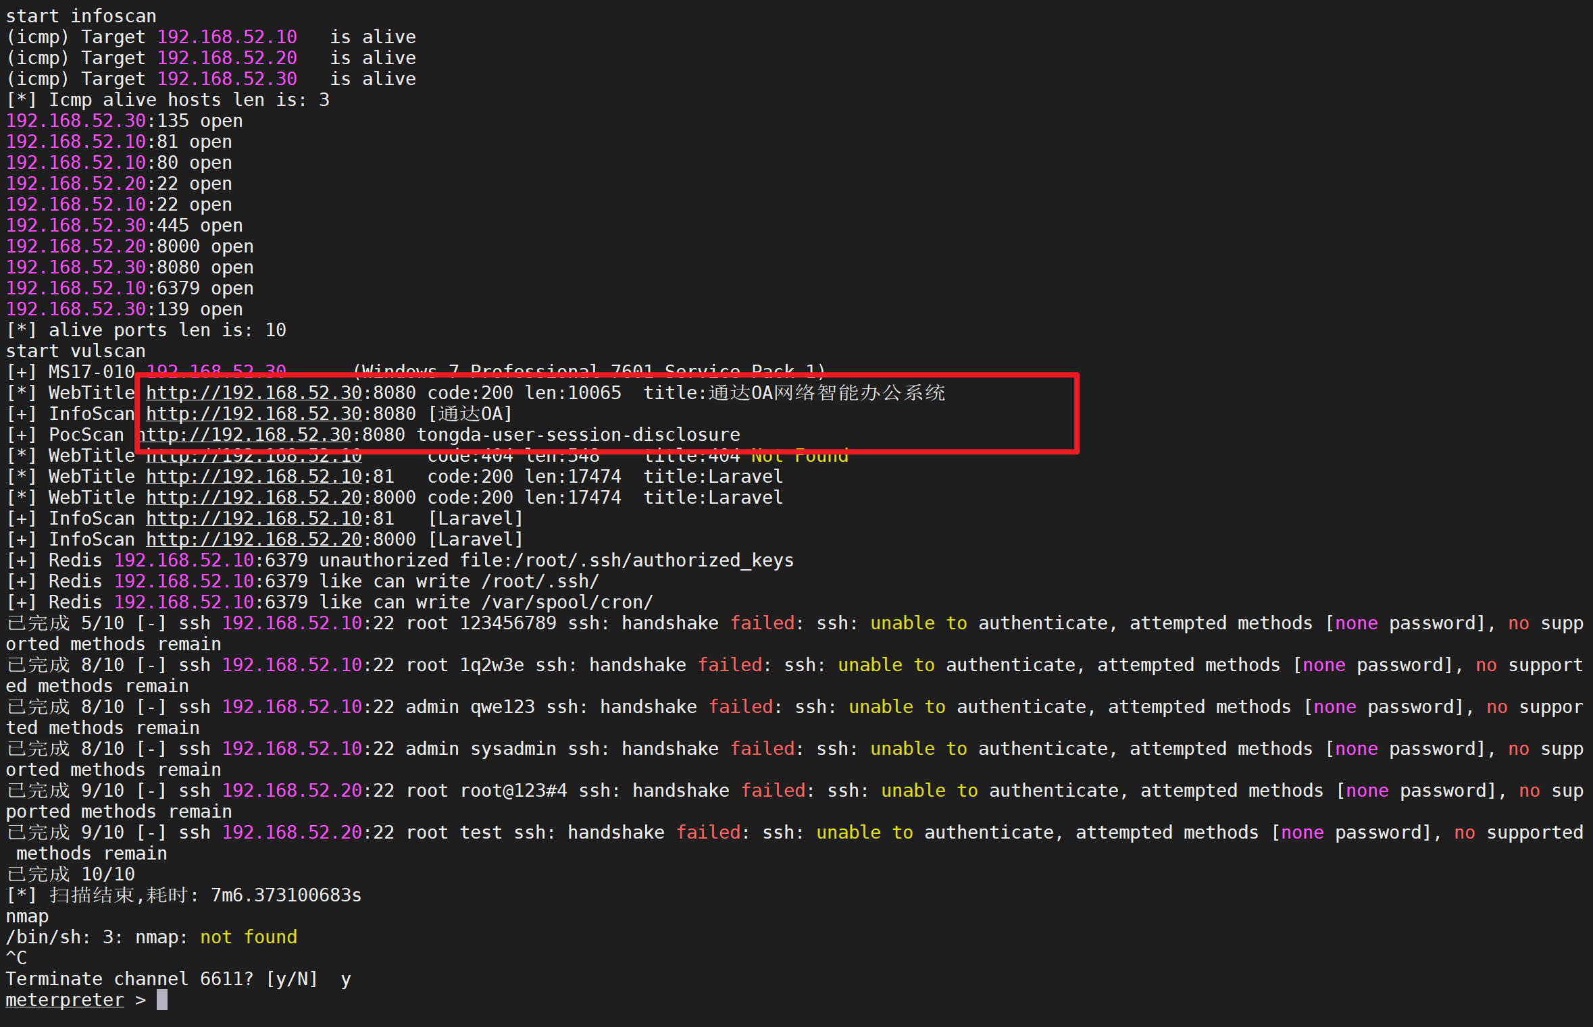
Task: Click the 'start vulscan' text
Action: (76, 351)
